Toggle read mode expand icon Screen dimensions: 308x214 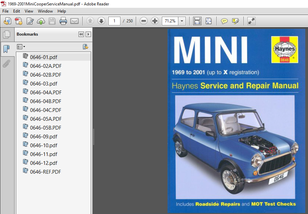(251, 21)
